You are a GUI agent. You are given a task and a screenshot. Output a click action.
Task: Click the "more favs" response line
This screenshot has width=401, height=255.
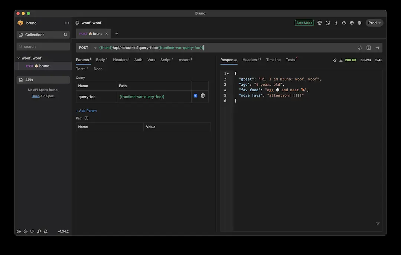point(271,95)
